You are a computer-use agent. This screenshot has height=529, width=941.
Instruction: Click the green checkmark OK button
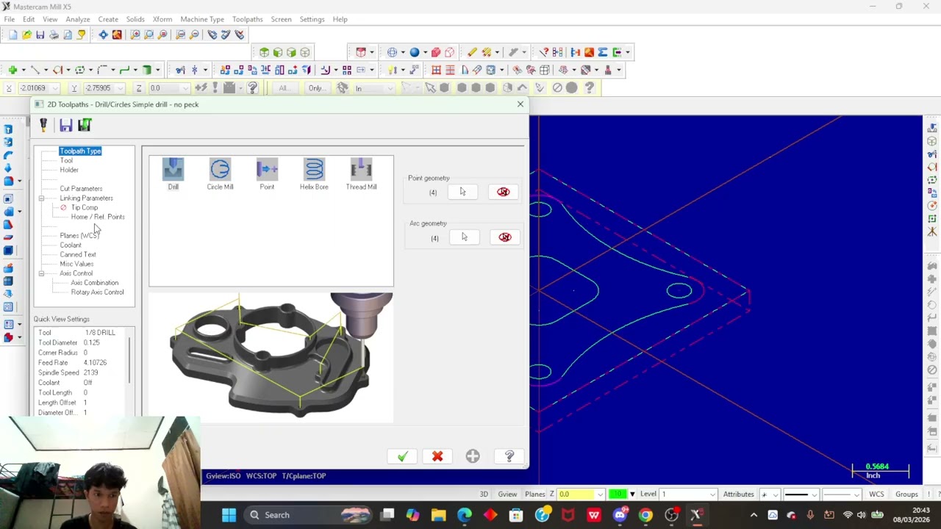pos(402,457)
